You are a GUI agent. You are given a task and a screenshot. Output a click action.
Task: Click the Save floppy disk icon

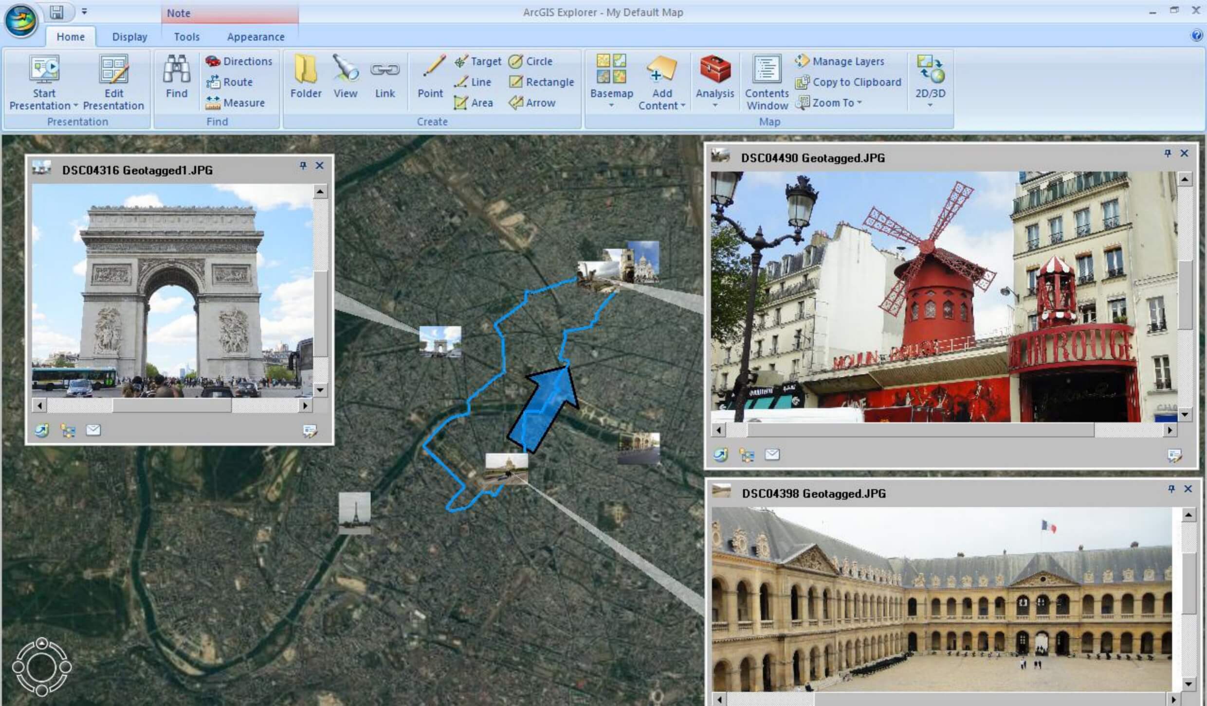[x=57, y=12]
